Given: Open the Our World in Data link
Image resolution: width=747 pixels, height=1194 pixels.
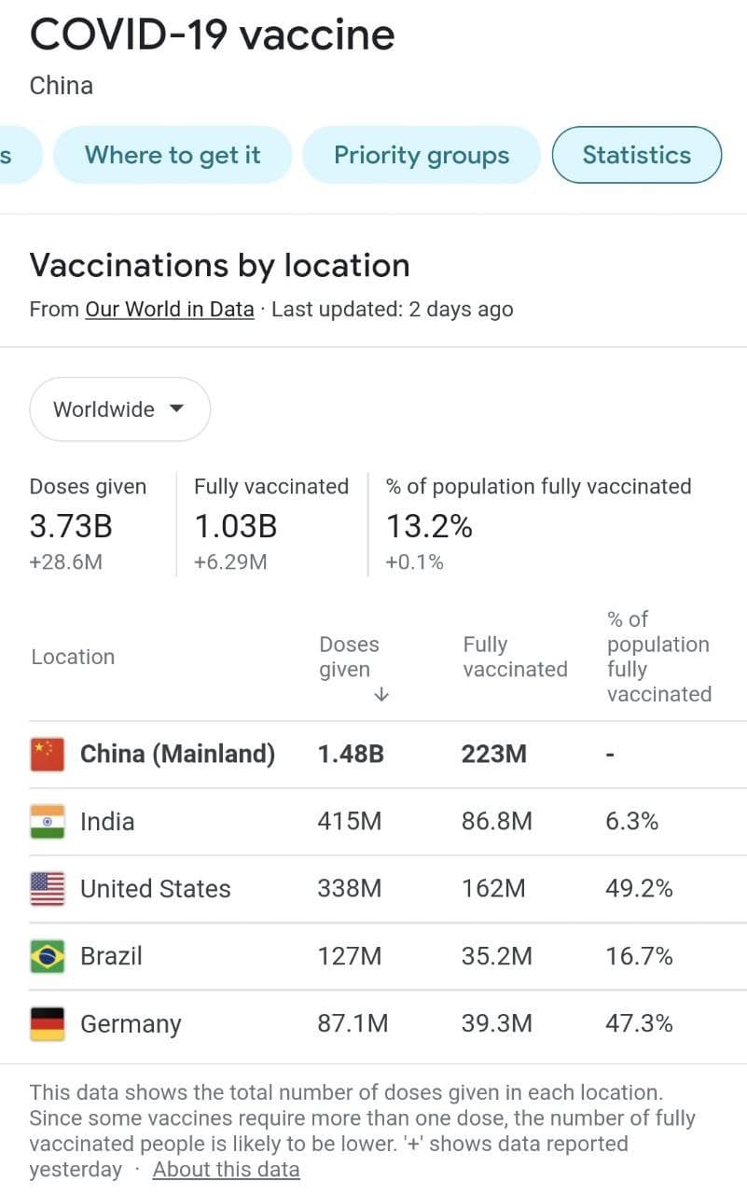Looking at the screenshot, I should click(170, 309).
